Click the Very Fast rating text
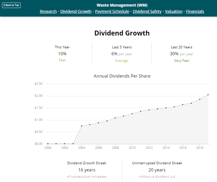 (181, 61)
